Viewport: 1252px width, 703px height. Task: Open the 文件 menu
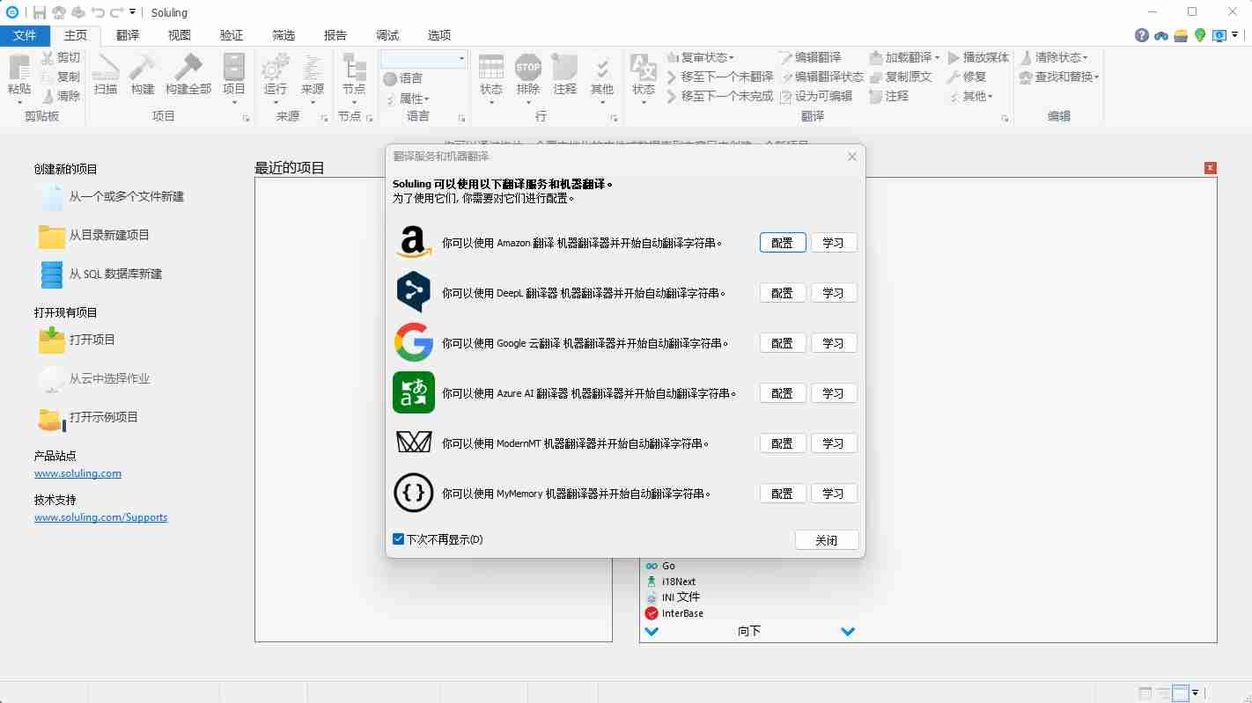pos(26,35)
